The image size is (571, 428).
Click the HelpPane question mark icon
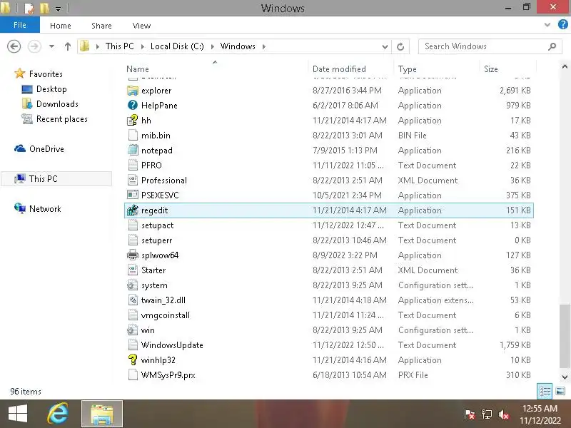(133, 106)
